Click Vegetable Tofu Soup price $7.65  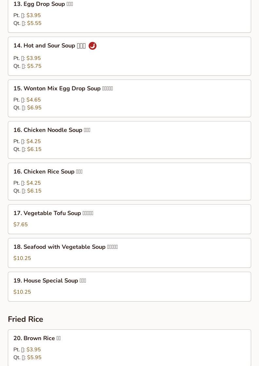(x=21, y=225)
